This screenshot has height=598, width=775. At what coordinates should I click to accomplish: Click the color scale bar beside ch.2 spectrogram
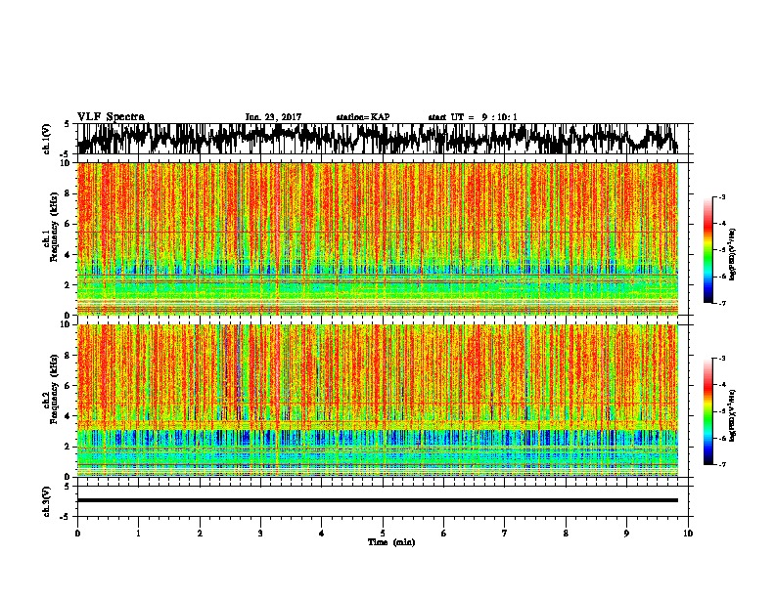708,411
